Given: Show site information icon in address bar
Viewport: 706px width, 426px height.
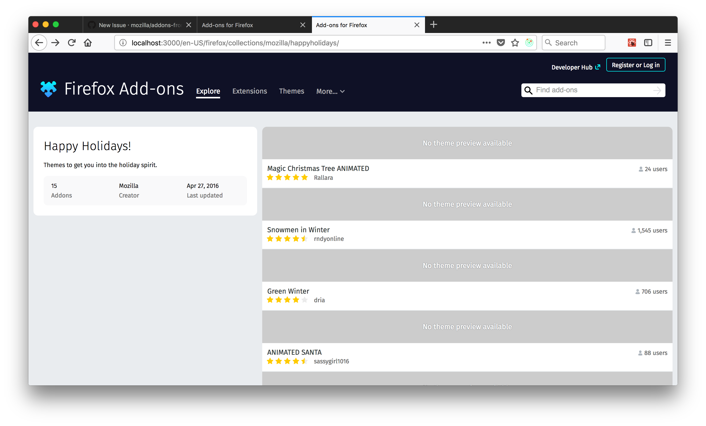Looking at the screenshot, I should pos(123,43).
